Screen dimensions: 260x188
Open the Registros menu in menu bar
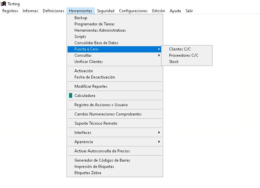pos(10,11)
